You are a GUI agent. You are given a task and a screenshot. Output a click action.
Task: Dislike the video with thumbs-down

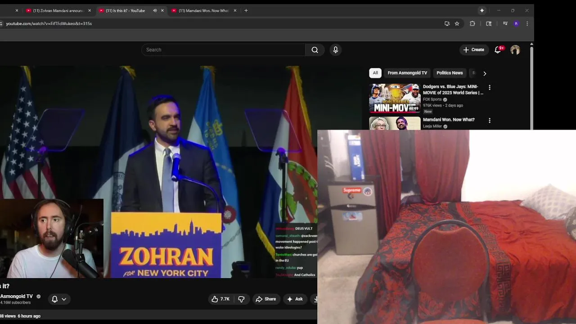(241, 299)
